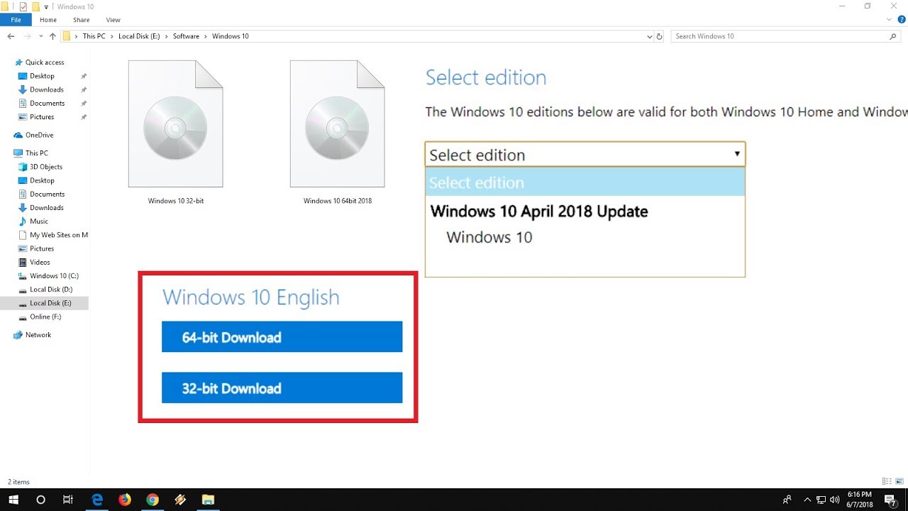
Task: Switch to details view layout
Action: coord(886,482)
